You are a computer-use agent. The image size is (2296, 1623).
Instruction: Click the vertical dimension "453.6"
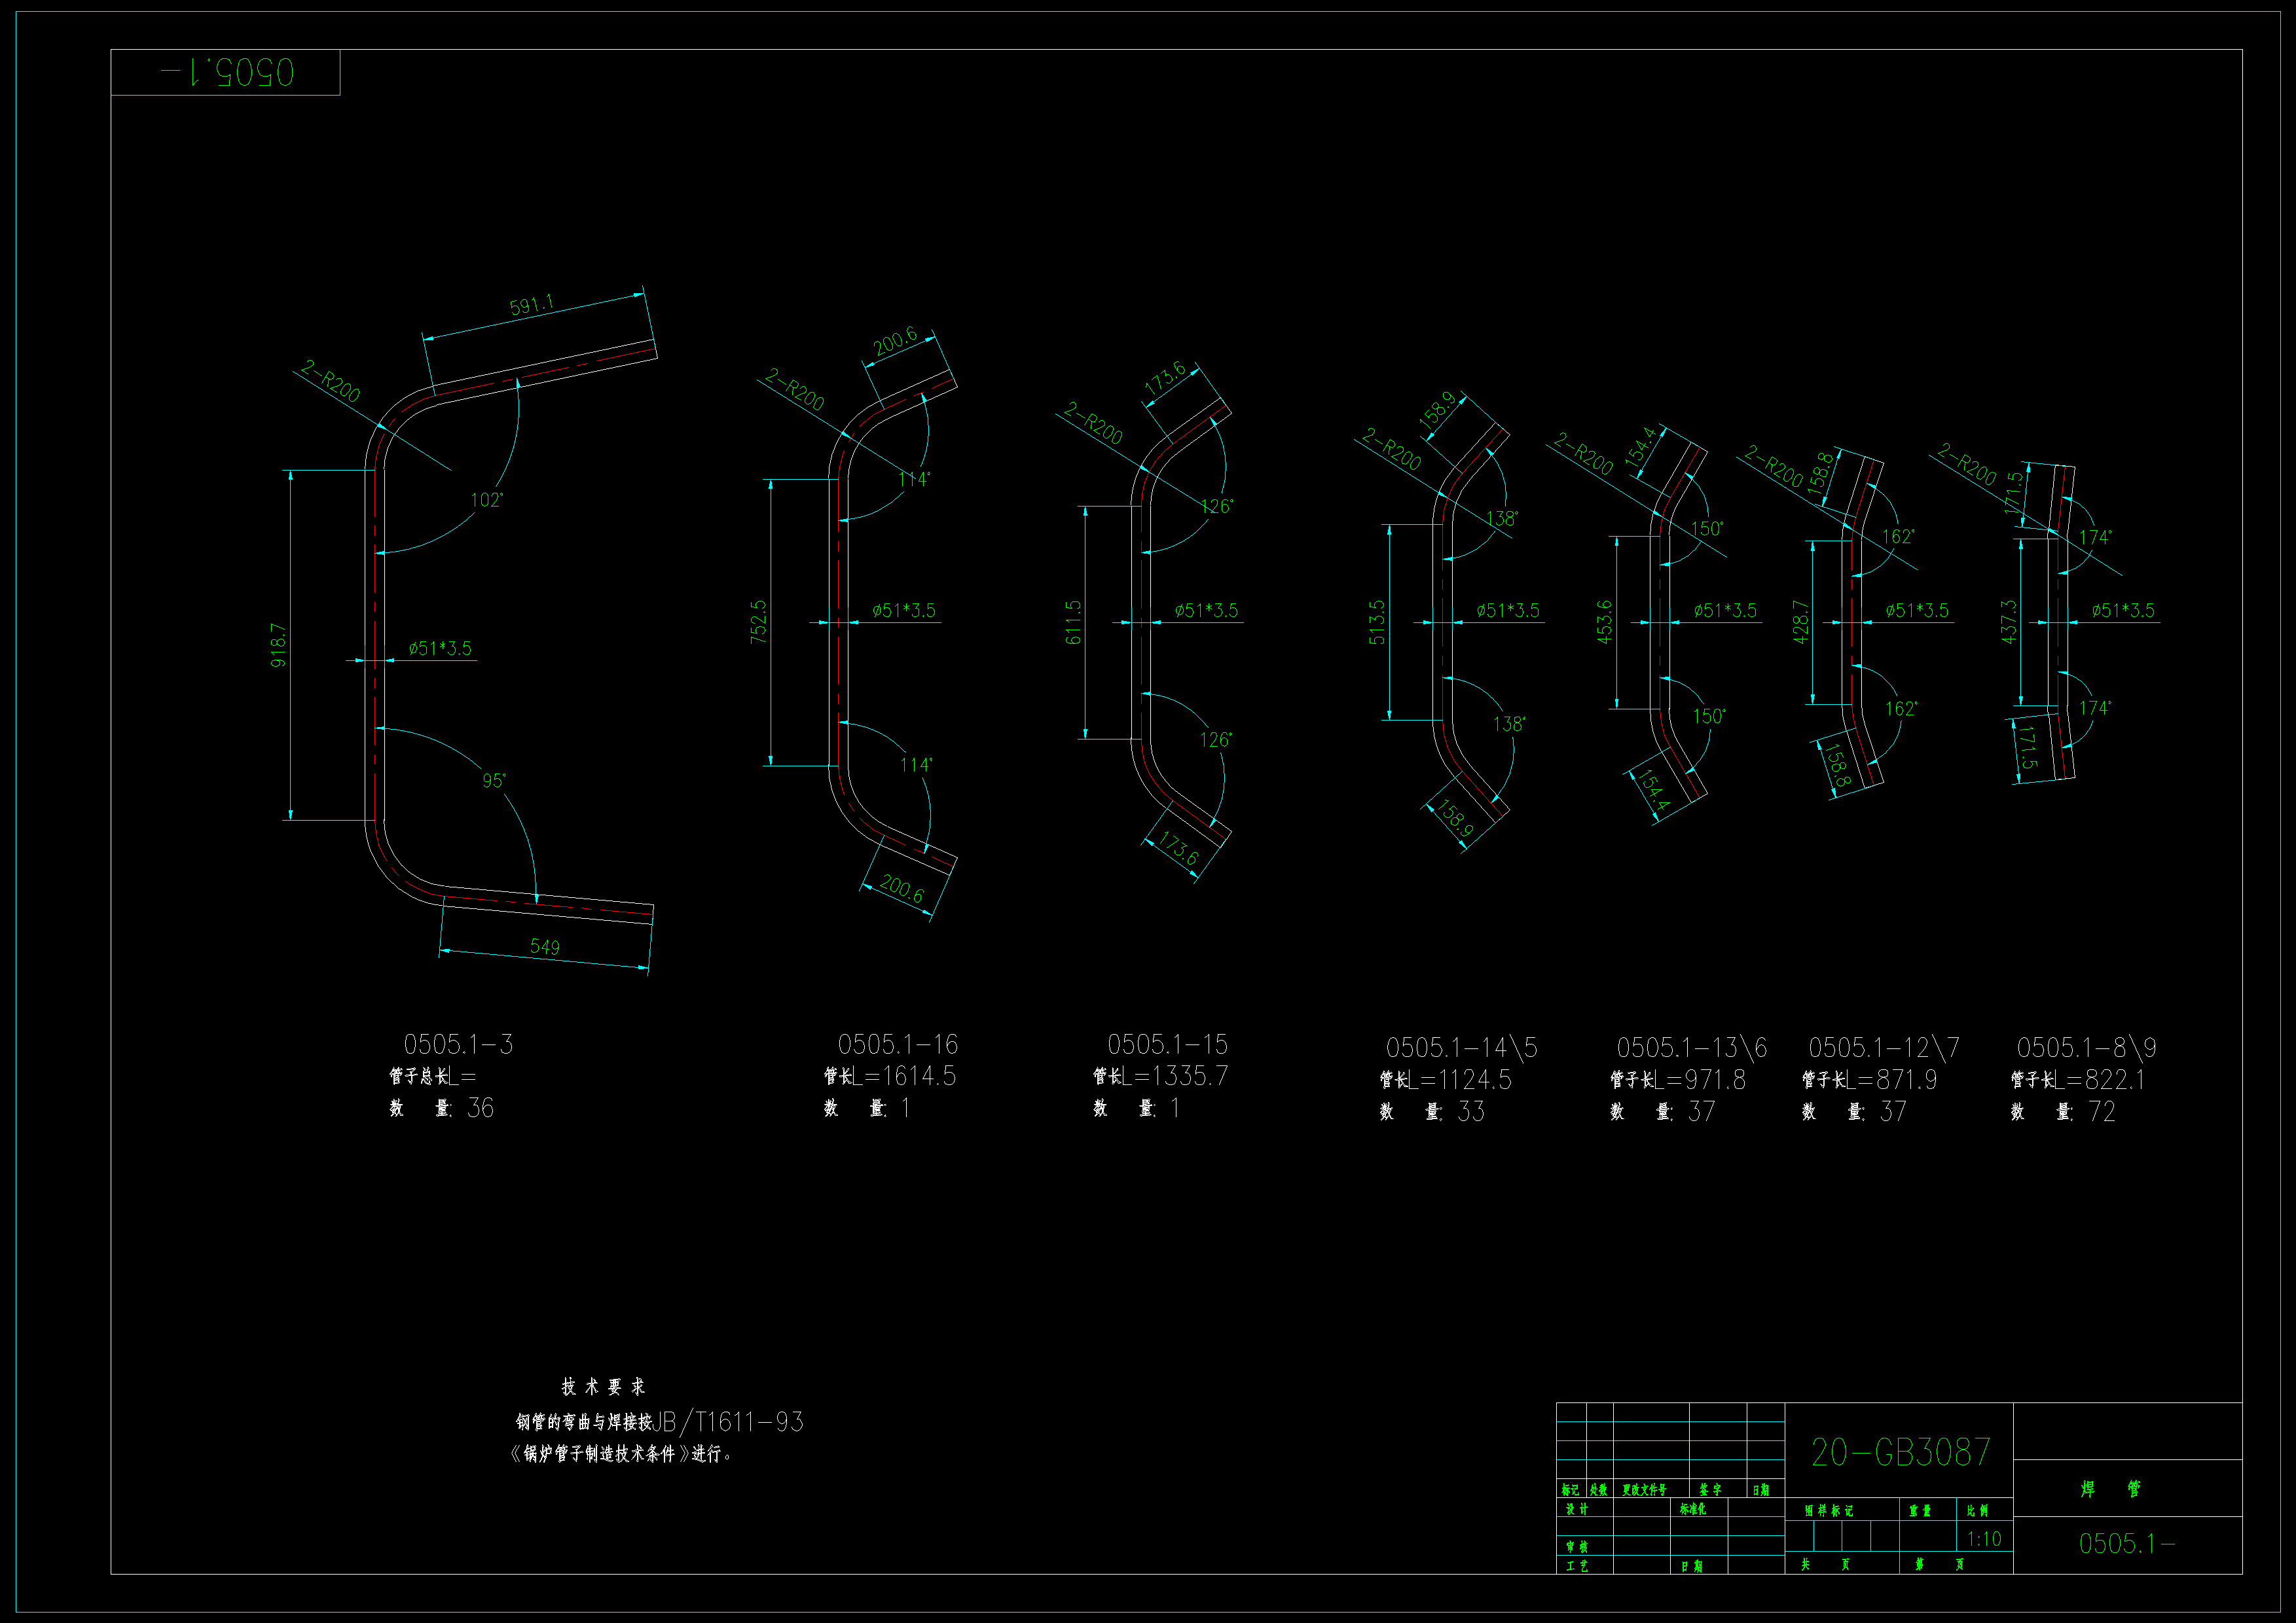coord(1604,622)
